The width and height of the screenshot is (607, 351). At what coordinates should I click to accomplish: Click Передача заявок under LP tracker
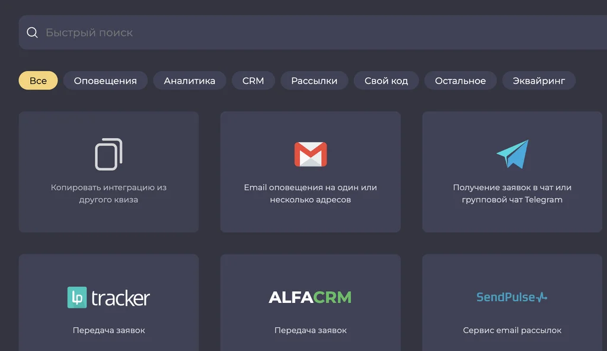point(109,330)
